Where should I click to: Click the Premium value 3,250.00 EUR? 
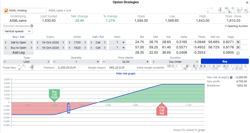(x=67, y=68)
